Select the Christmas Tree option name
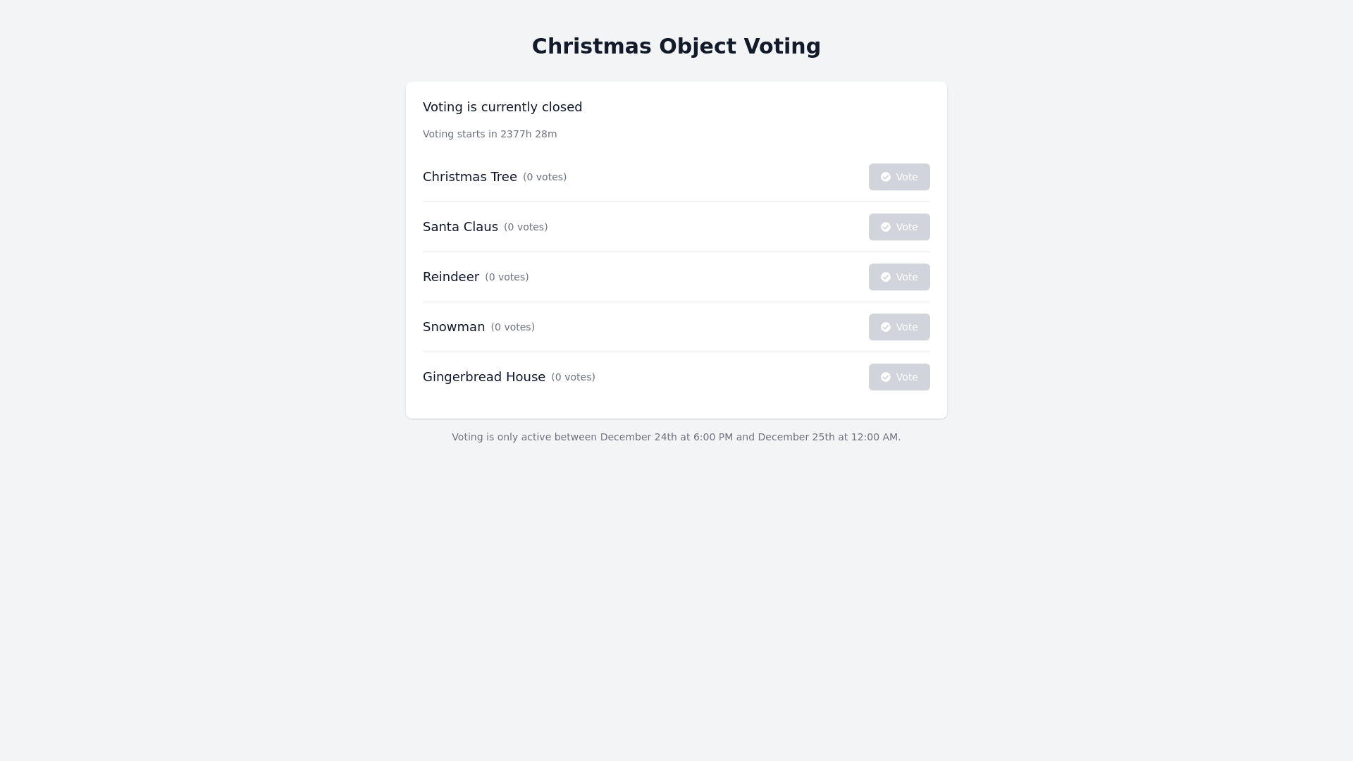 click(x=469, y=177)
